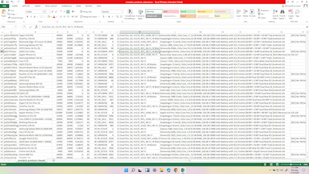Image resolution: width=309 pixels, height=174 pixels.
Task: Activate the Format Painter brush
Action: pos(15,18)
